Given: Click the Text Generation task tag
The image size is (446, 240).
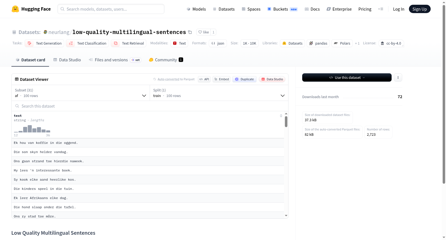Looking at the screenshot, I should pyautogui.click(x=44, y=43).
